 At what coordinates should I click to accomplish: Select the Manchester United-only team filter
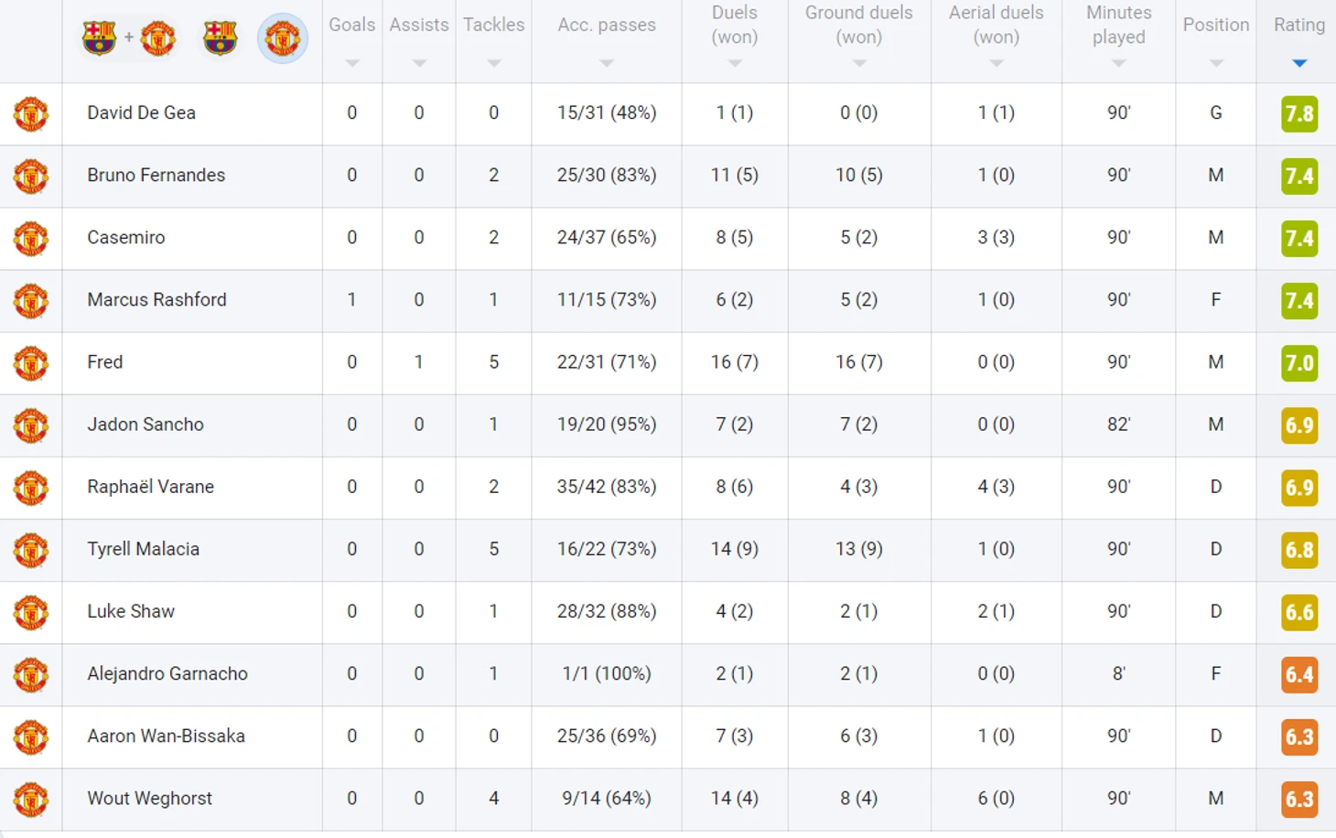click(282, 38)
